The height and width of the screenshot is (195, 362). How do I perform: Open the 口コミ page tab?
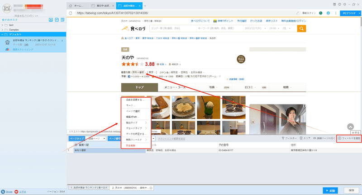point(251,87)
